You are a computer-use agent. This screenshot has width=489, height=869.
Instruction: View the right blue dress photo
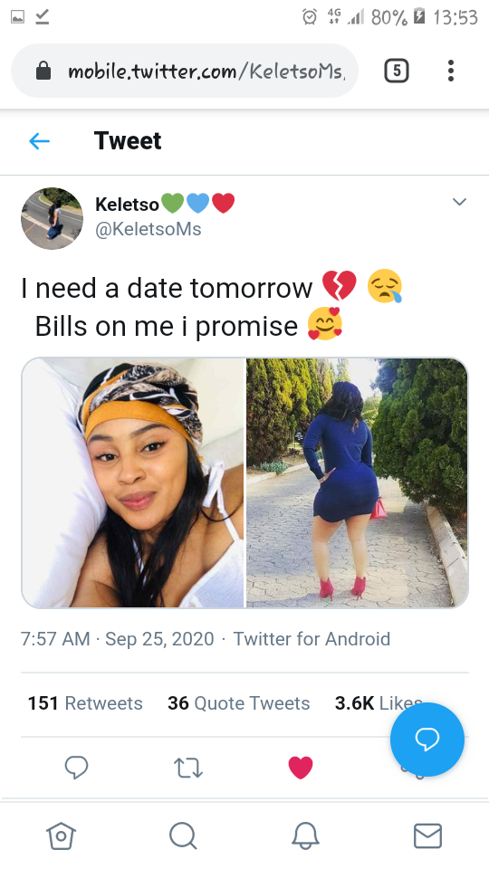(357, 482)
